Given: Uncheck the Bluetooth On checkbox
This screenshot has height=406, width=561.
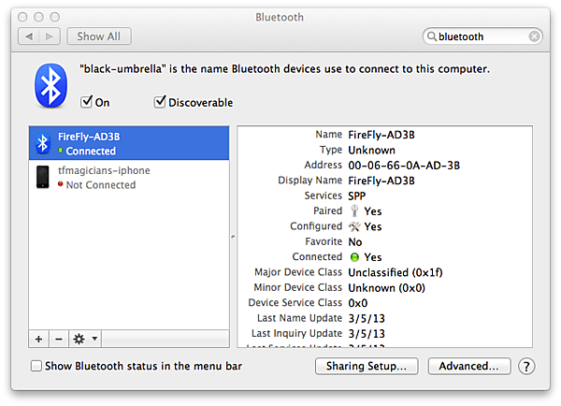Looking at the screenshot, I should point(87,102).
